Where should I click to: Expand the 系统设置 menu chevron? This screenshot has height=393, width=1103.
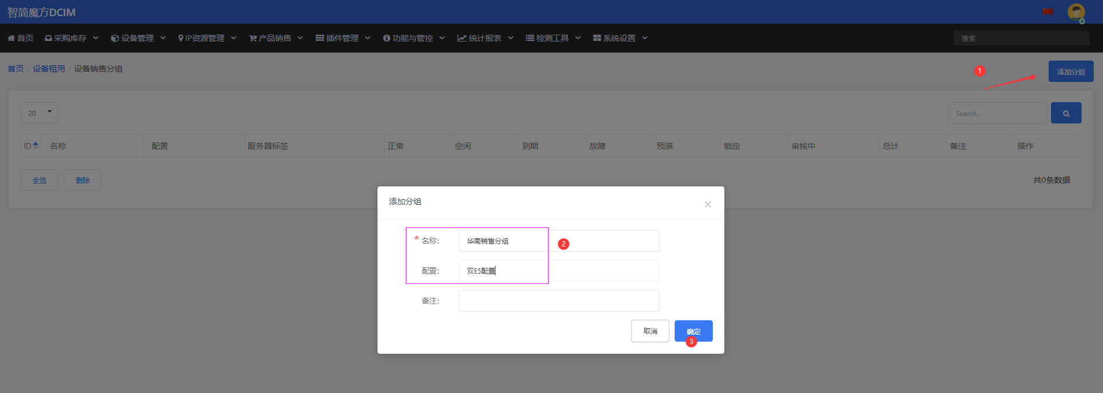pos(645,38)
